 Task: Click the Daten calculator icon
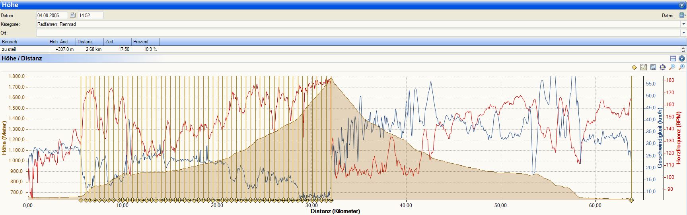click(x=682, y=15)
